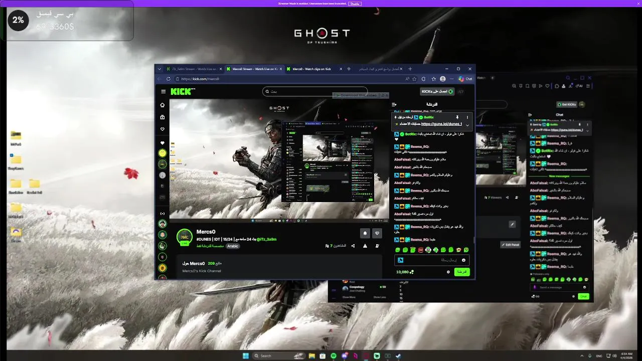Click the Arabic language tag
The image size is (642, 361).
233,246
